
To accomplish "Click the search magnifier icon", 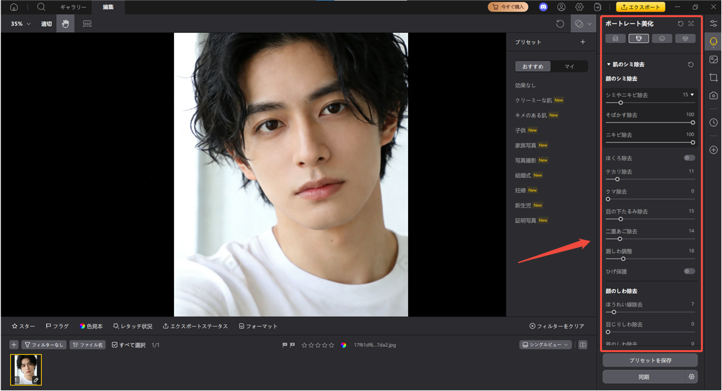I will click(x=41, y=7).
